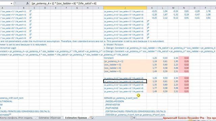
Task: Select the 'ULTINOMIAL' cell in column A
Action: [x=6, y=102]
